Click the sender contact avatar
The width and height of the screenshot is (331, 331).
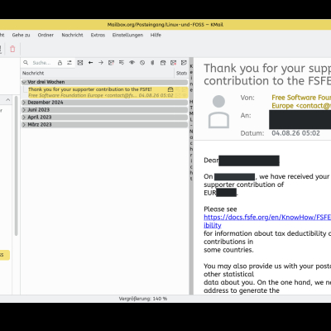point(218,112)
